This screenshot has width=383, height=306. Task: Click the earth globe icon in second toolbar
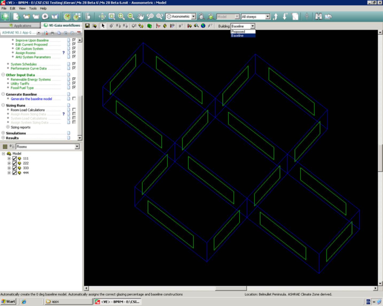(x=203, y=26)
